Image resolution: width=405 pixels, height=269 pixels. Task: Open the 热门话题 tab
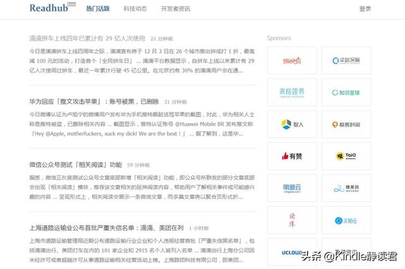click(x=98, y=9)
